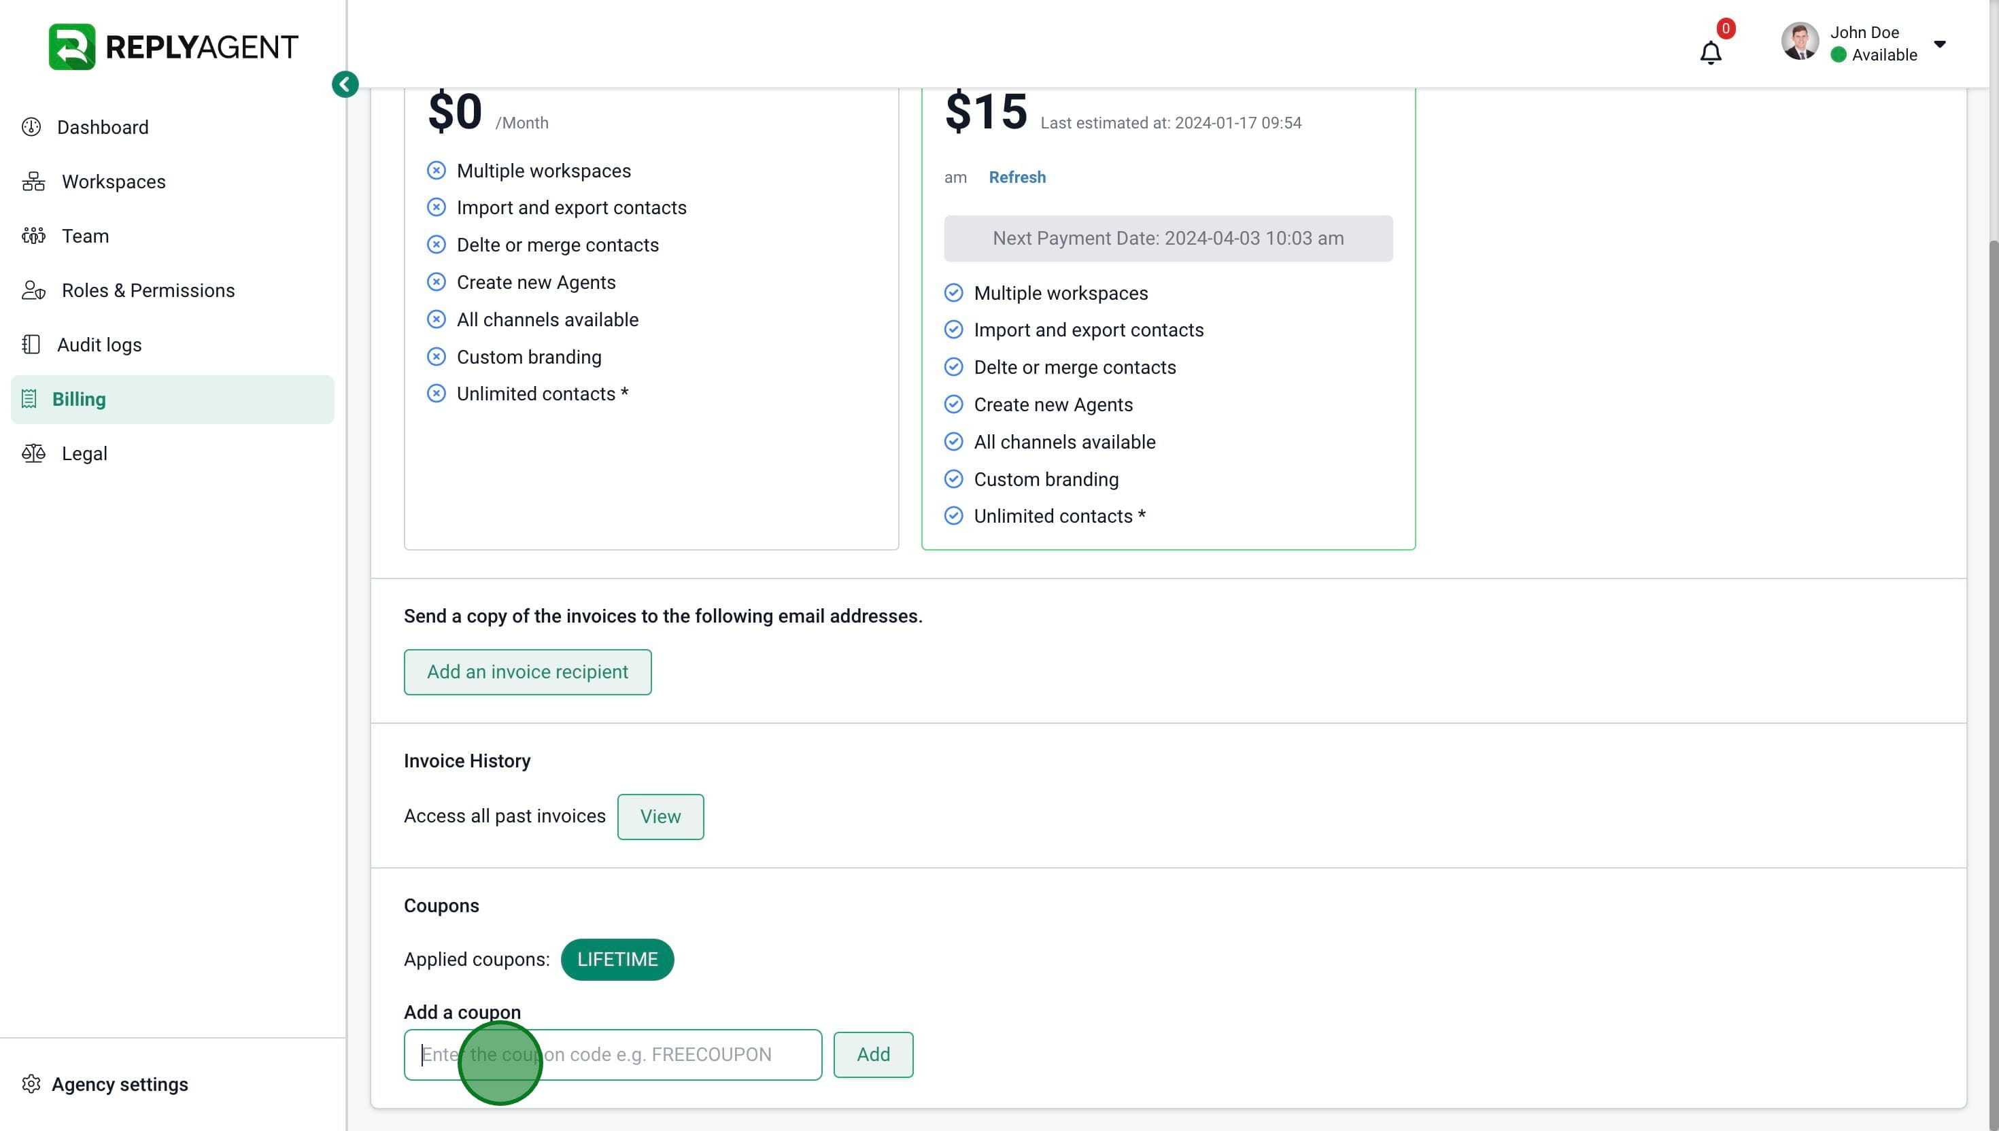
Task: Click the Workspaces sidebar icon
Action: tap(33, 181)
